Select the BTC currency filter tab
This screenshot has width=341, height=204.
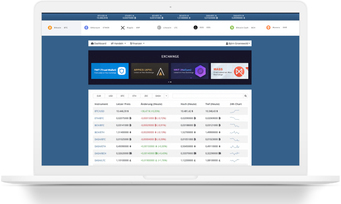pos(122,96)
